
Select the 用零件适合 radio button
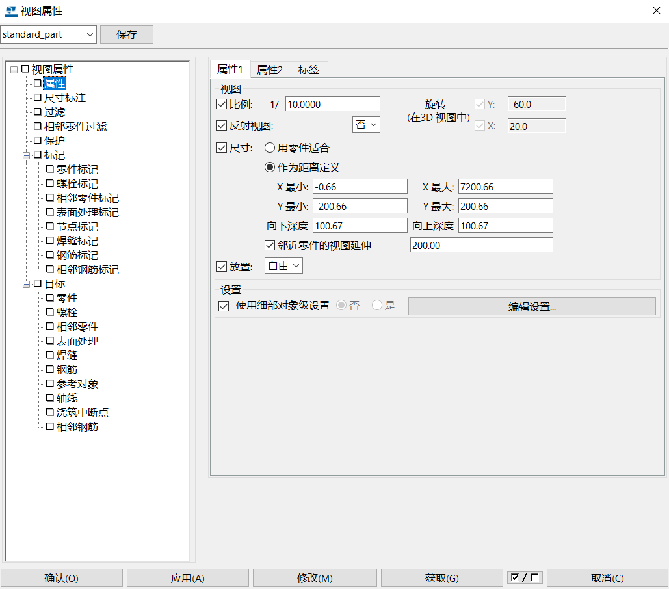point(269,148)
